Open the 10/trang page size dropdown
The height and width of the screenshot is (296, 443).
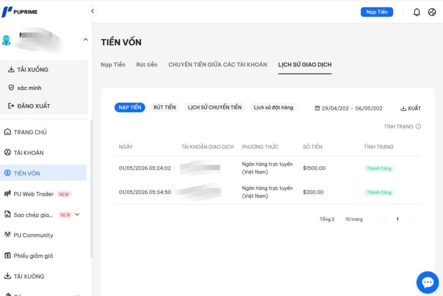pyautogui.click(x=354, y=219)
